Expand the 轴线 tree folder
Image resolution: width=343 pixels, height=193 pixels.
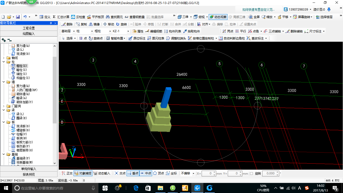click(x=4, y=58)
